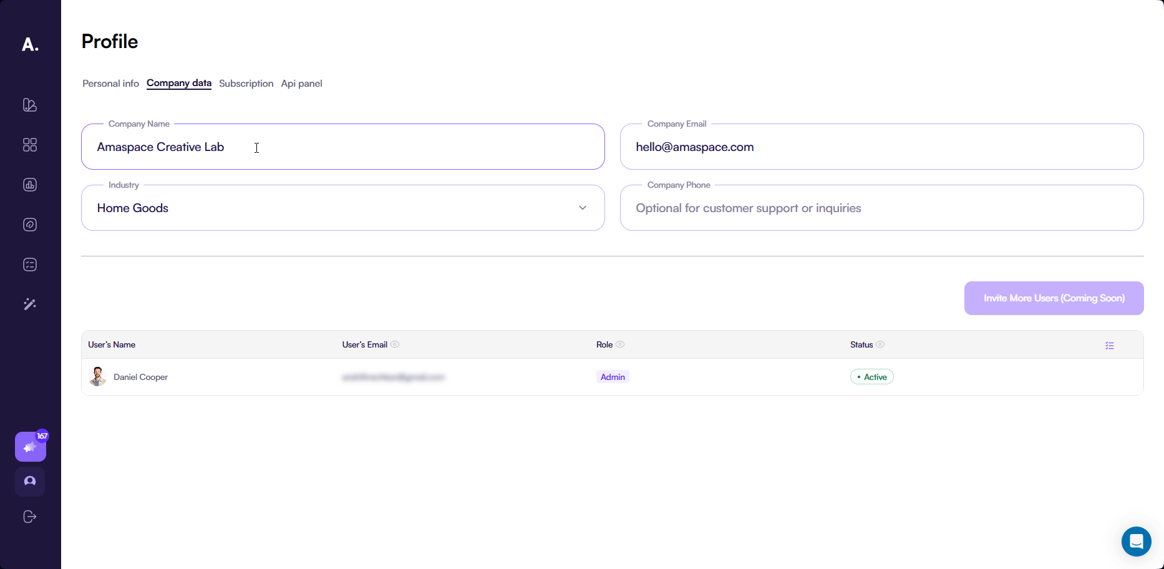Image resolution: width=1164 pixels, height=569 pixels.
Task: Toggle eye icon next to User's Email
Action: click(x=395, y=344)
